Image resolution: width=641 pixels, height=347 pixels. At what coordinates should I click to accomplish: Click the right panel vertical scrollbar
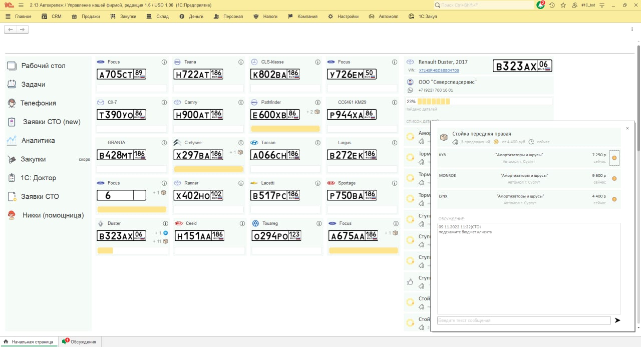coord(638,98)
